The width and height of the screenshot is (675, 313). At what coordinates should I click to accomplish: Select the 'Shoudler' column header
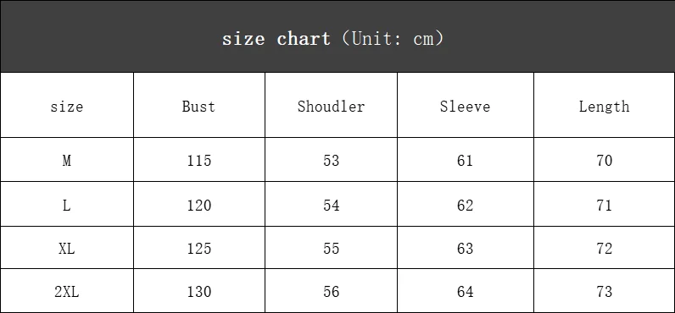point(331,106)
